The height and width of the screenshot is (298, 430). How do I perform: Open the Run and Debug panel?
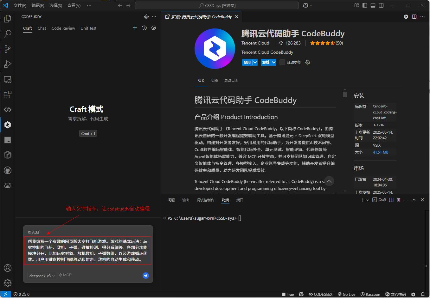[8, 64]
